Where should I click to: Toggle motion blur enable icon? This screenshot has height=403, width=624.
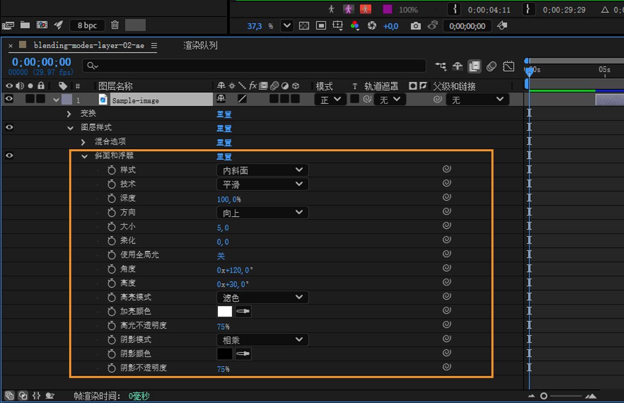point(491,66)
